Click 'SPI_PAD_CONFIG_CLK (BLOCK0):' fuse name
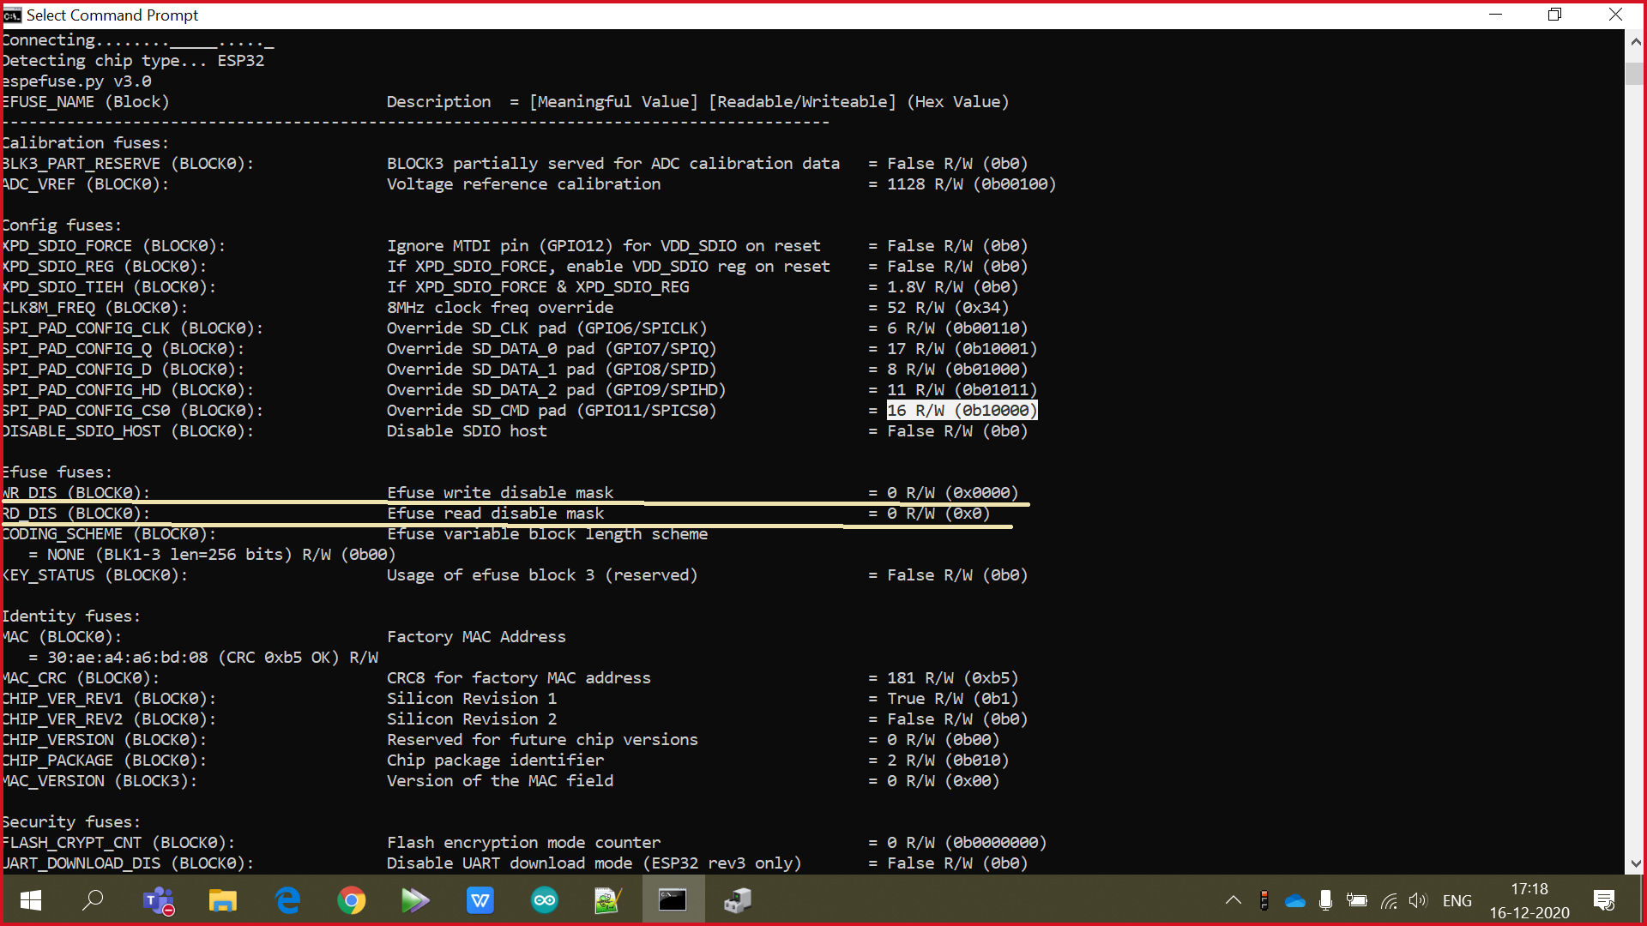This screenshot has height=926, width=1647. (x=133, y=328)
